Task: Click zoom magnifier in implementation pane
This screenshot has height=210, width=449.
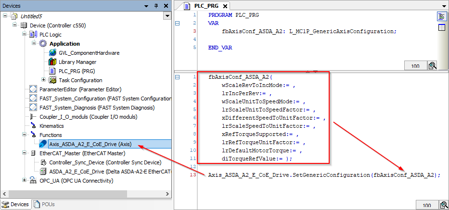Action: (x=444, y=205)
